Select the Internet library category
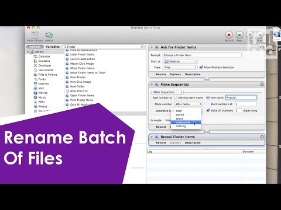Viewport: 281px width, 210px height. tap(43, 83)
